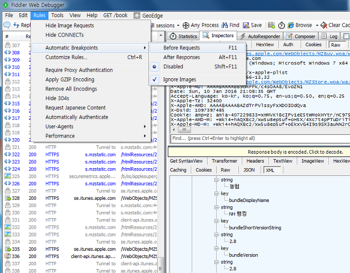Click the Any Process target icon
The image size is (350, 273).
point(186,26)
